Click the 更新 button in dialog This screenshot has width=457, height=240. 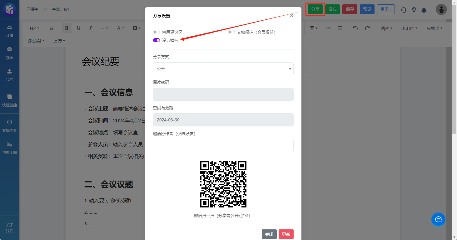(286, 234)
